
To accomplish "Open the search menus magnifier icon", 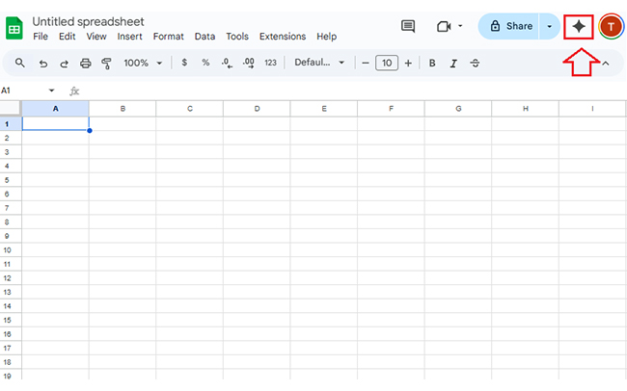I will 21,63.
